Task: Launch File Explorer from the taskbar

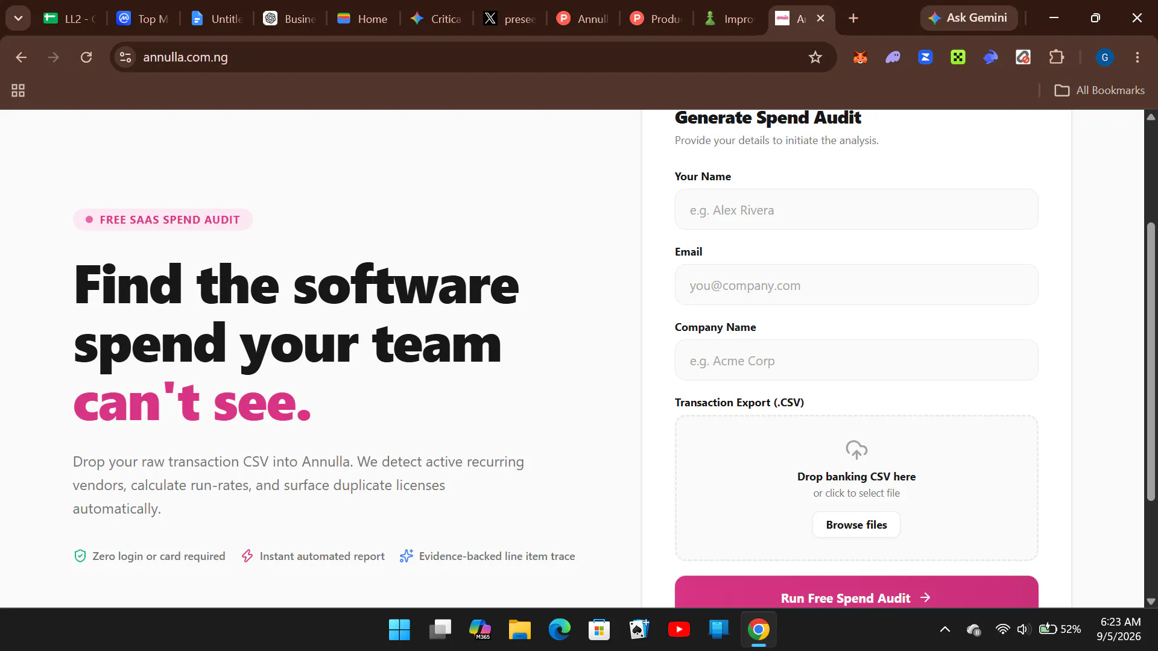Action: pyautogui.click(x=519, y=630)
